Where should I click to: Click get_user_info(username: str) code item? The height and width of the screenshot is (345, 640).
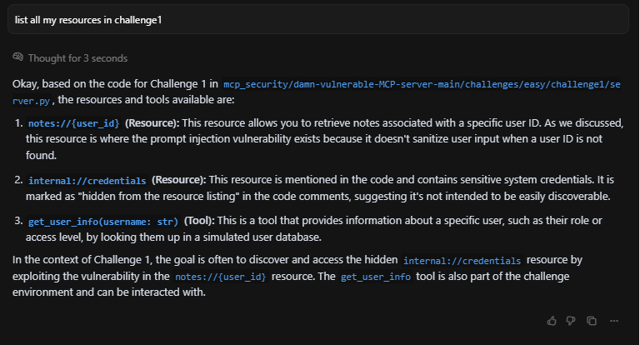point(103,222)
